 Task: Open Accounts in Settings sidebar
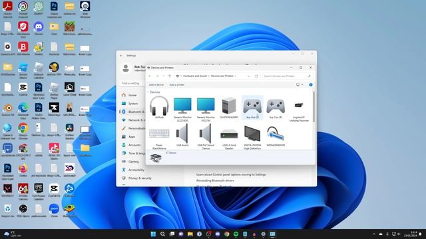(x=134, y=145)
